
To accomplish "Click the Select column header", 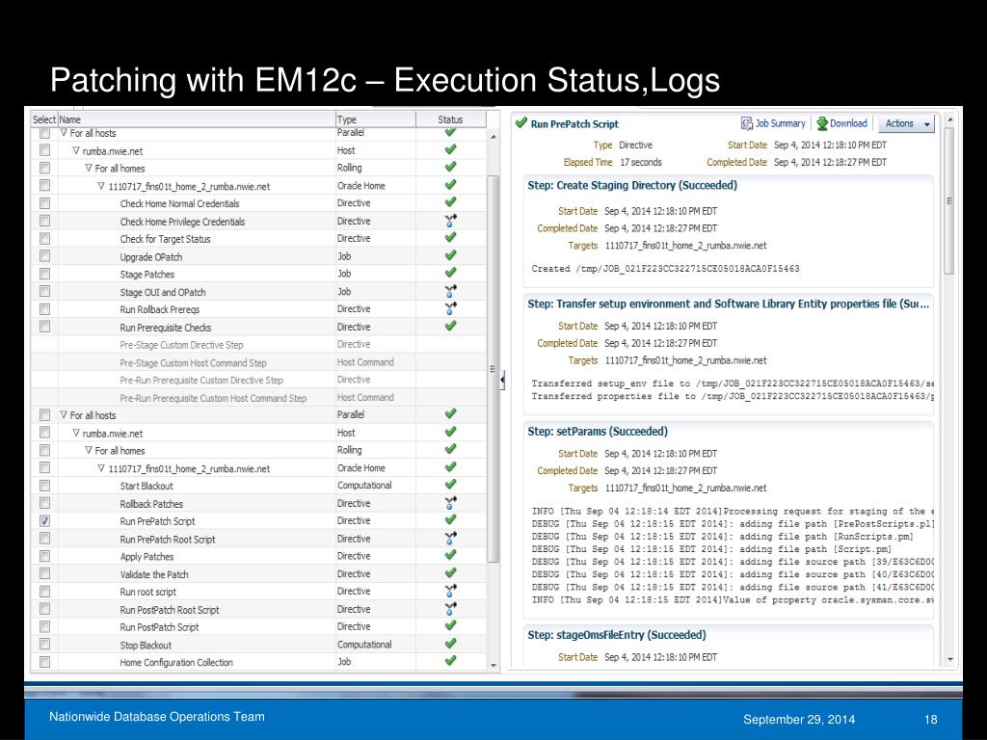I will [x=44, y=119].
